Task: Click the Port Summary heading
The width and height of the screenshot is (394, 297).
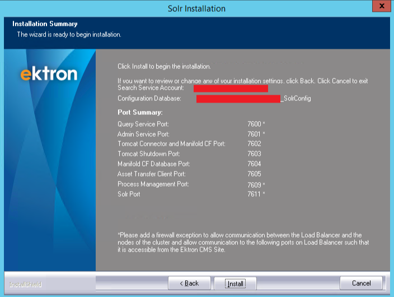Action: tap(140, 112)
